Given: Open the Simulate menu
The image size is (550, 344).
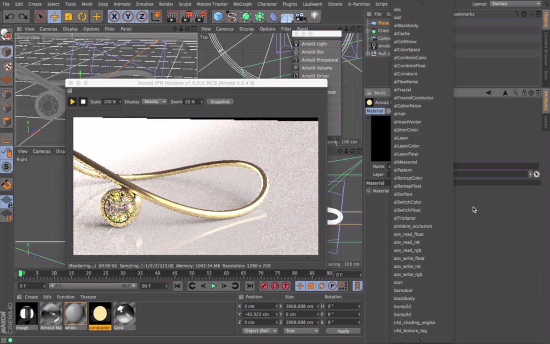Looking at the screenshot, I should (145, 4).
